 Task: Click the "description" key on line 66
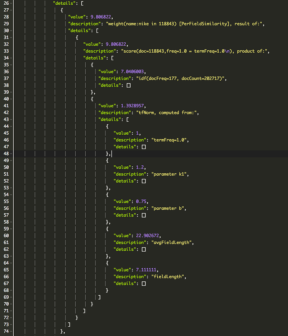(130, 277)
